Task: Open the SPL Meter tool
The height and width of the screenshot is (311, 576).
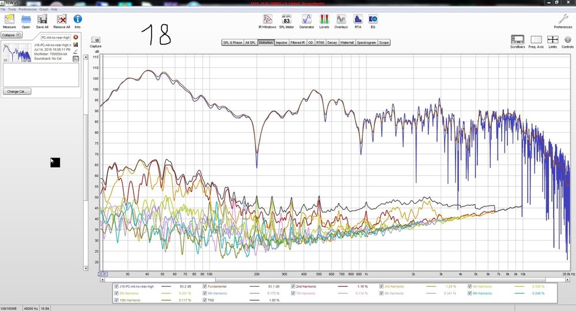Action: pyautogui.click(x=286, y=19)
